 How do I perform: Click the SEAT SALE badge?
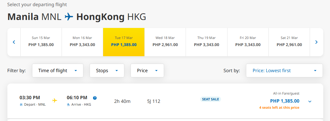point(211,99)
